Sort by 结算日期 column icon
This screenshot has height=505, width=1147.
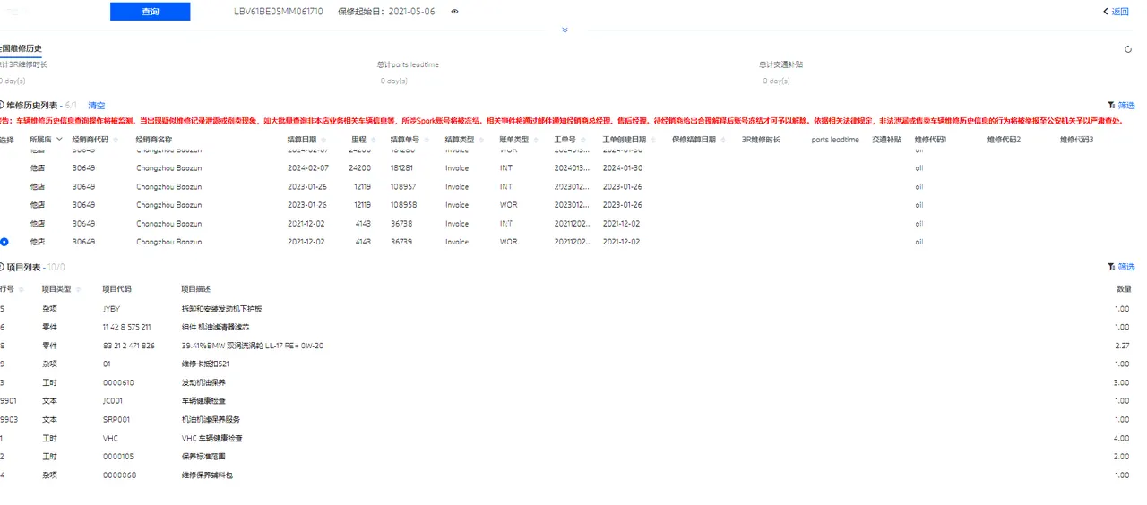[324, 140]
